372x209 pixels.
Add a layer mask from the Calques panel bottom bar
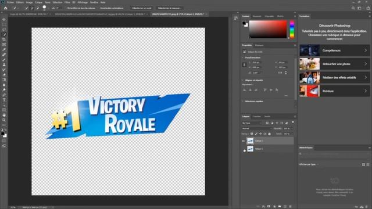[x=269, y=207]
